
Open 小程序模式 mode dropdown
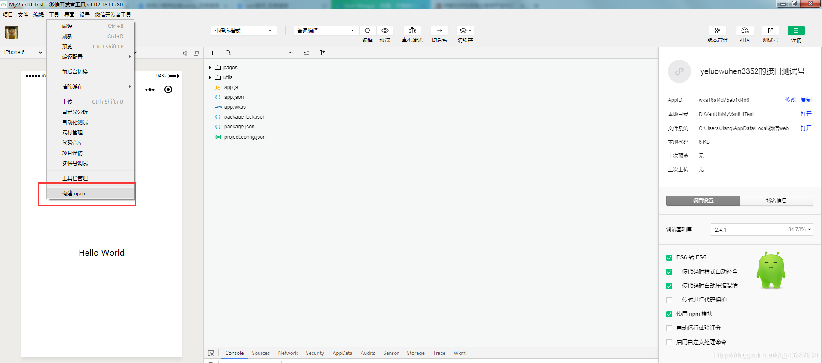click(244, 30)
